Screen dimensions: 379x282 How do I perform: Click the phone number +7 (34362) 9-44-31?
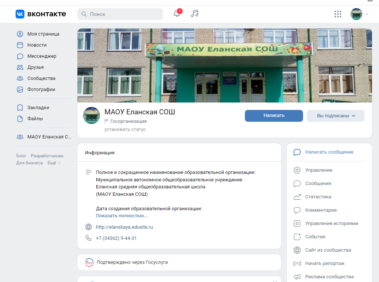click(x=116, y=238)
